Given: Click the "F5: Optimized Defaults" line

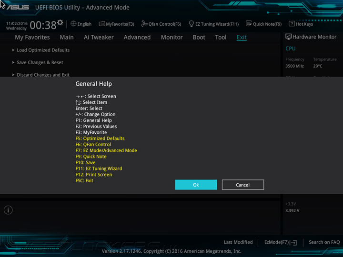Looking at the screenshot, I should coord(100,138).
